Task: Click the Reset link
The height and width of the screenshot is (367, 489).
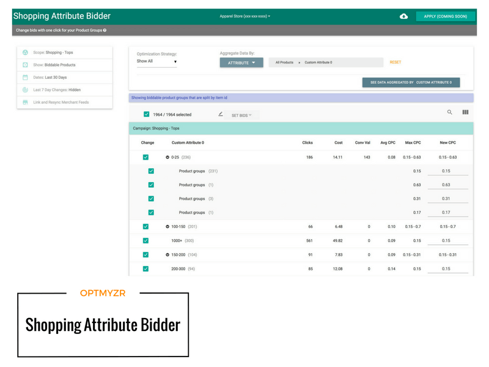Action: click(x=395, y=62)
